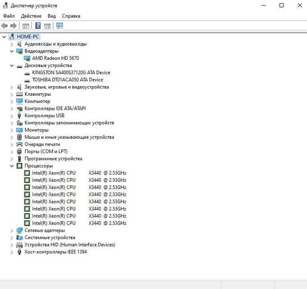
Task: Click the Видеоадаптеры display adapter icon
Action: 19,51
